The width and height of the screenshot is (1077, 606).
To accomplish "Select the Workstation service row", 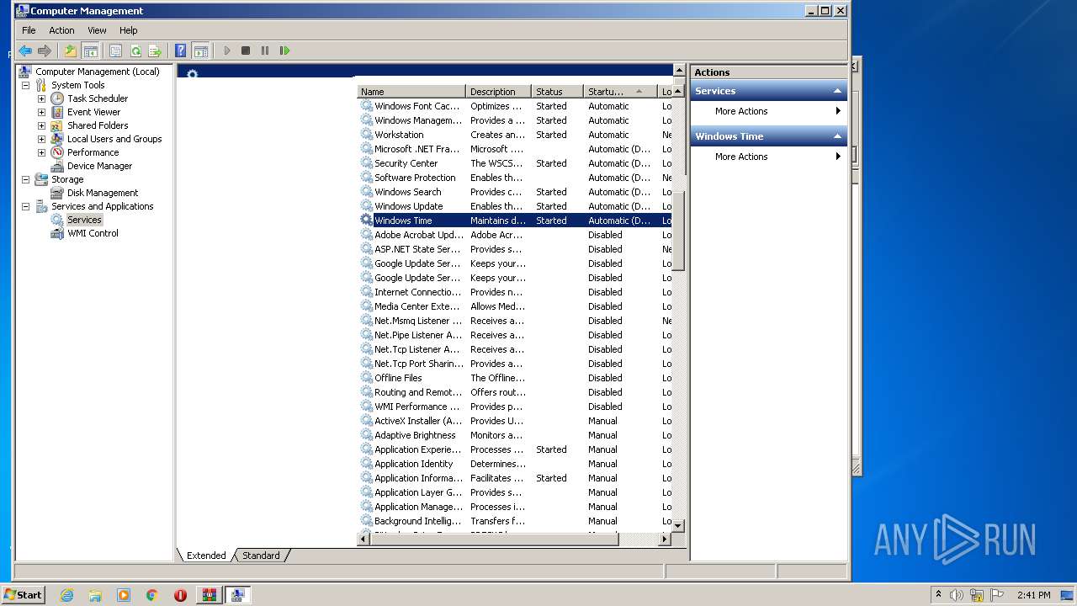I will point(516,135).
